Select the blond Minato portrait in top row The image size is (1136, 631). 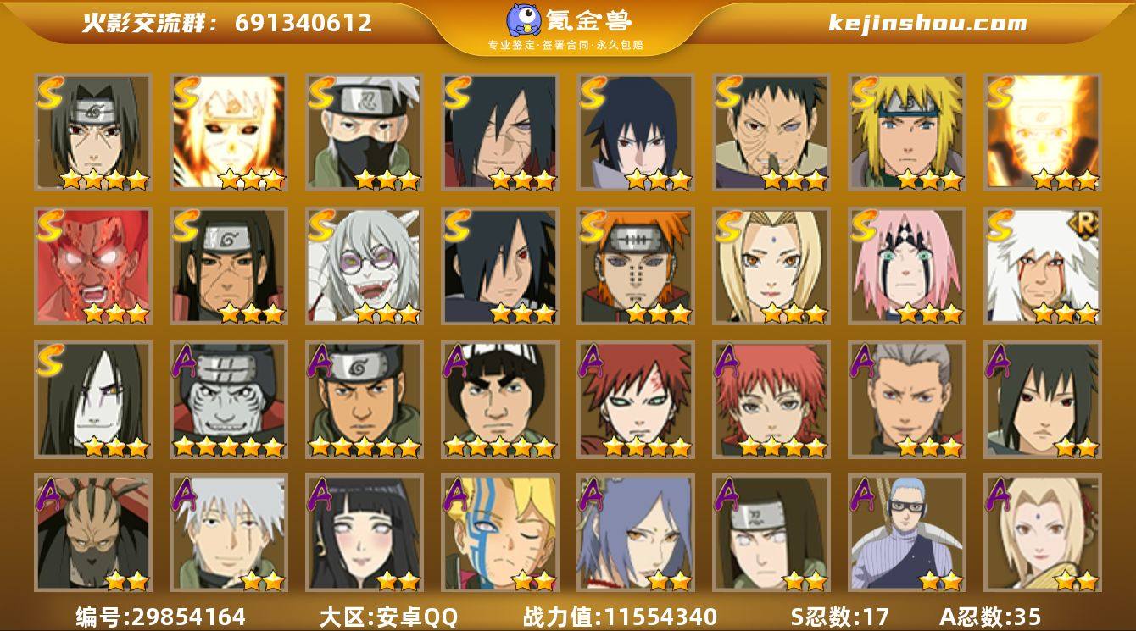pos(906,132)
